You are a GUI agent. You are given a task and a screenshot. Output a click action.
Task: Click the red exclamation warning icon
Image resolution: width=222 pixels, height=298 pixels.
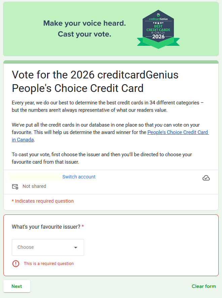click(16, 264)
